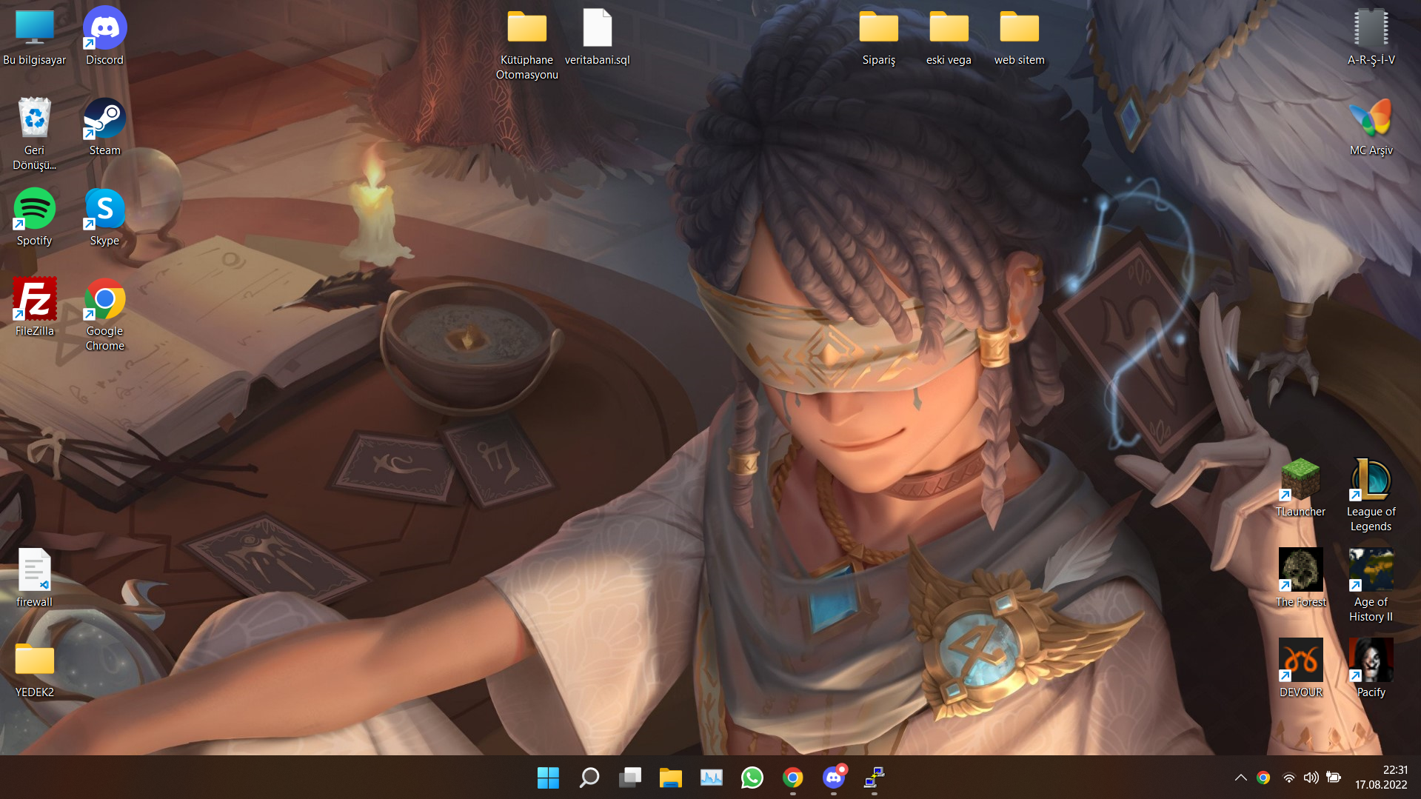The height and width of the screenshot is (799, 1421).
Task: Select the A-R-Ş-İ-V archive icon
Action: 1371,37
